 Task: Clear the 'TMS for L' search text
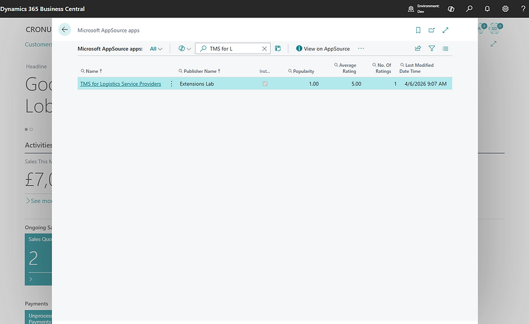point(264,48)
